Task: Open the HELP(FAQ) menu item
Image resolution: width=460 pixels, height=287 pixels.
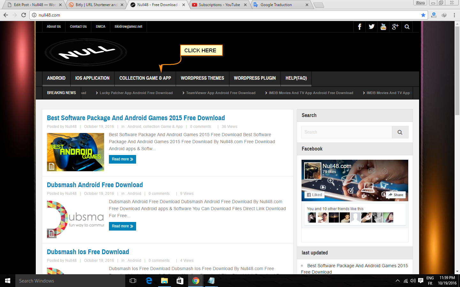Action: pyautogui.click(x=296, y=78)
